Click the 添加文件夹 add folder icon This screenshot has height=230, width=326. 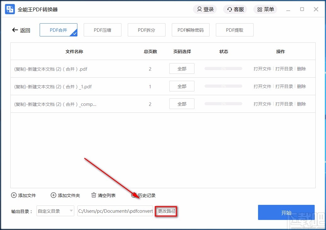[53, 195]
